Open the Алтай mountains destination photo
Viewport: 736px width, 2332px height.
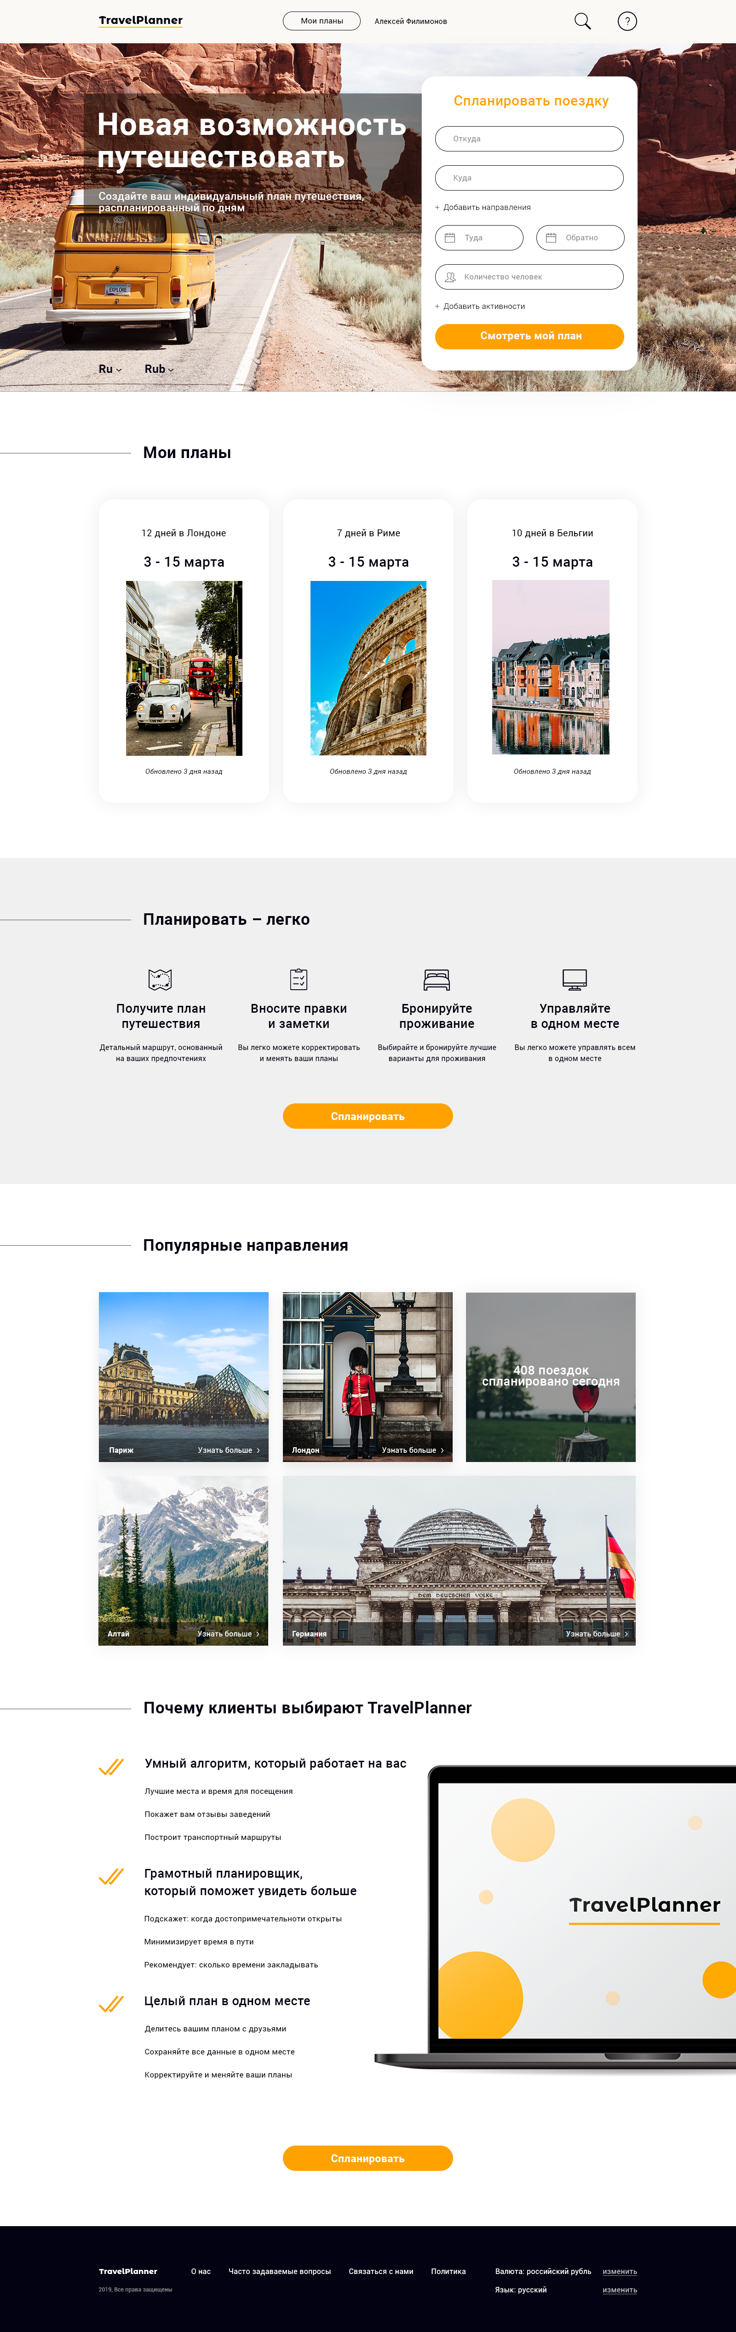(184, 1560)
